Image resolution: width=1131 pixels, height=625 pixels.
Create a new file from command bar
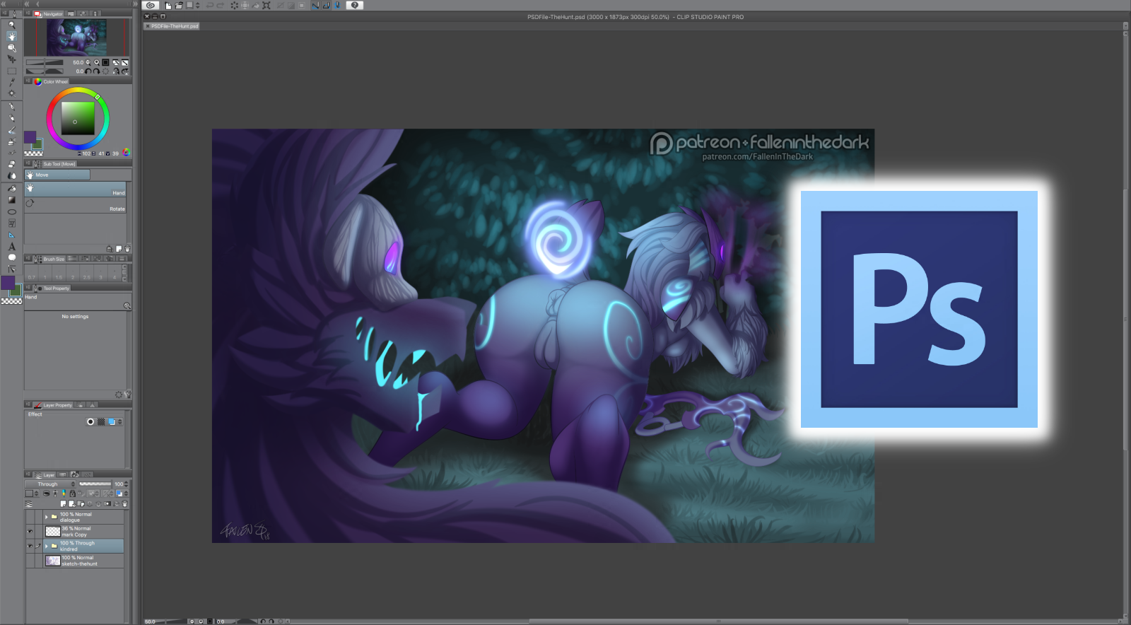pyautogui.click(x=168, y=5)
